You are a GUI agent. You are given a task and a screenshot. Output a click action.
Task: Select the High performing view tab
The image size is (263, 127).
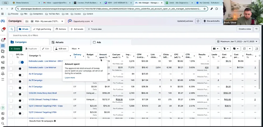[x=42, y=29]
